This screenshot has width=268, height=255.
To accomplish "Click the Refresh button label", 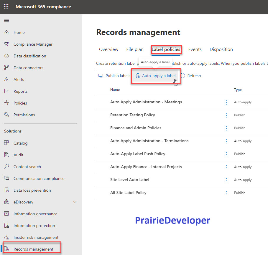I will tap(194, 76).
